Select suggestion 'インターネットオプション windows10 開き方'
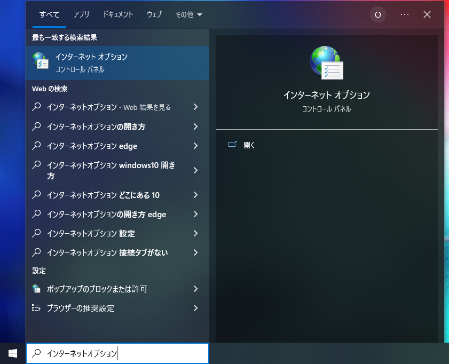449x364 pixels. 111,170
